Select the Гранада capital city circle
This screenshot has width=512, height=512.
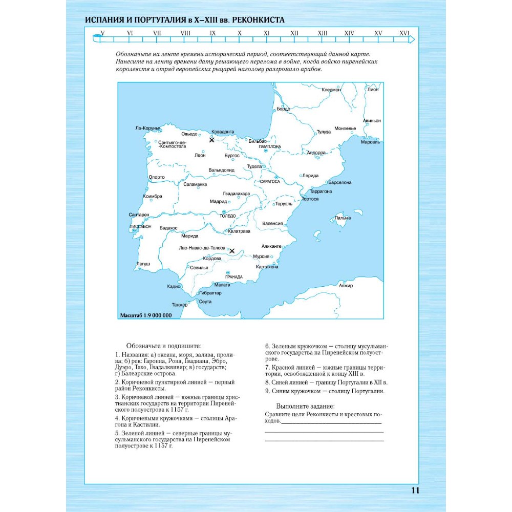point(228,272)
